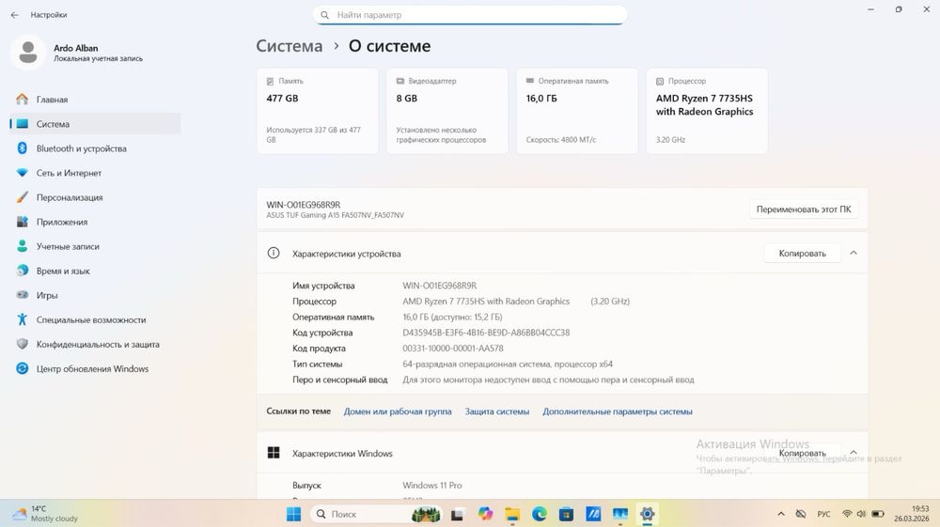The width and height of the screenshot is (940, 527).
Task: Open Bluetooth и устройства settings
Action: 95,148
